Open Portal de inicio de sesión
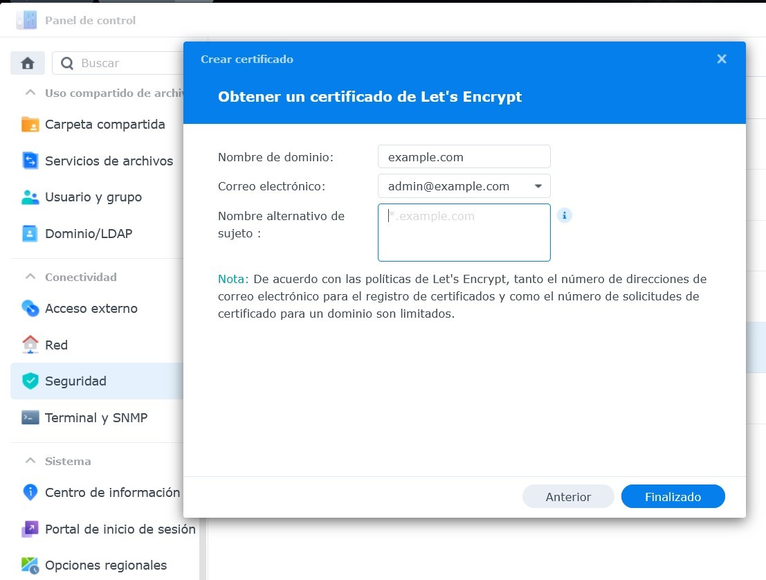Viewport: 766px width, 580px height. coord(30,529)
